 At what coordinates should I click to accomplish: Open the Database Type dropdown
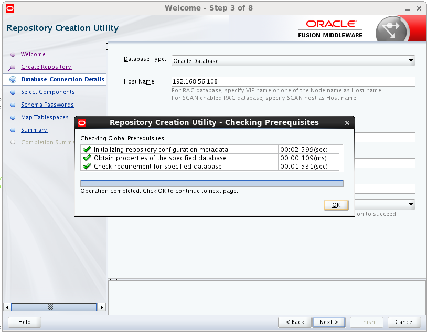coord(293,61)
